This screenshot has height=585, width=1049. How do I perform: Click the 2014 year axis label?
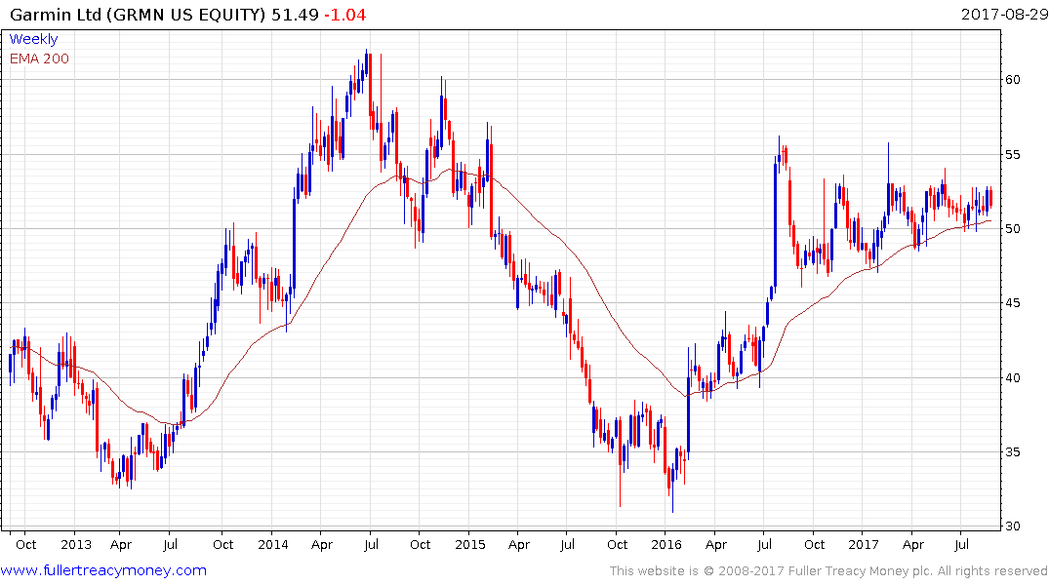click(x=273, y=544)
